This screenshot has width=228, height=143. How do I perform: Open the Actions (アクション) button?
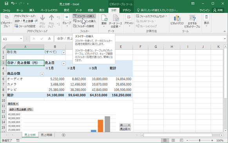pos(129,21)
